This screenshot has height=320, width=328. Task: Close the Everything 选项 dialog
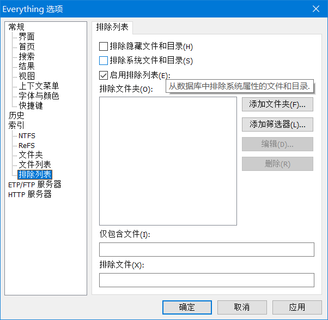point(316,9)
